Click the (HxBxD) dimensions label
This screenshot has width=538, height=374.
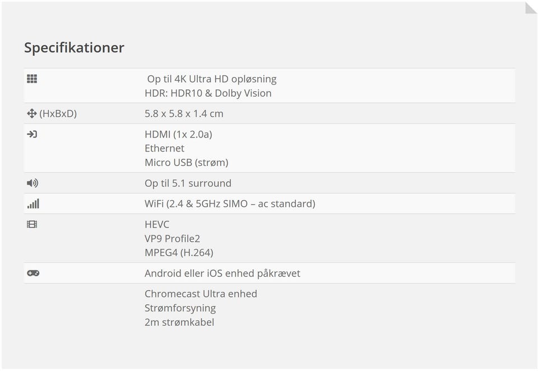[x=58, y=113]
